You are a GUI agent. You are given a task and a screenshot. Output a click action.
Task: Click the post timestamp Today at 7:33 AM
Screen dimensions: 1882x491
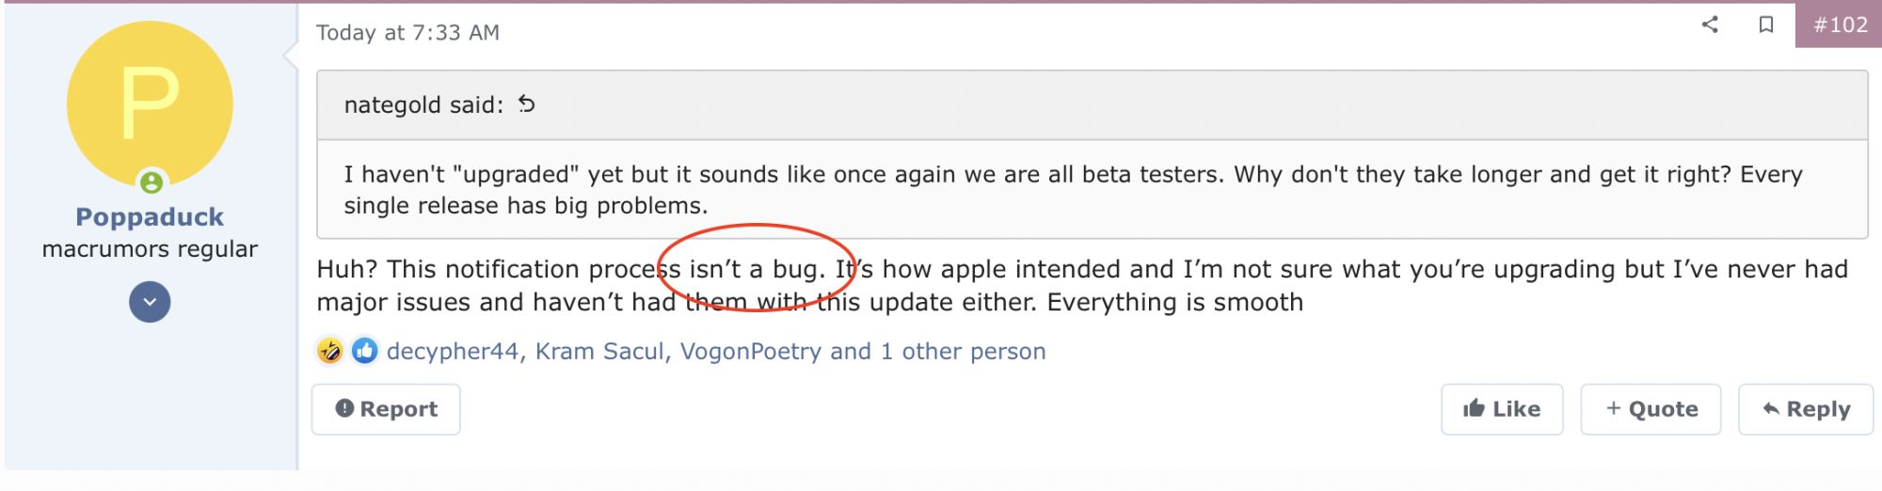407,33
